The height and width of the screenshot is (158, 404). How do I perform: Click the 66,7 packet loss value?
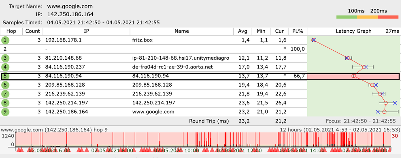(299, 76)
